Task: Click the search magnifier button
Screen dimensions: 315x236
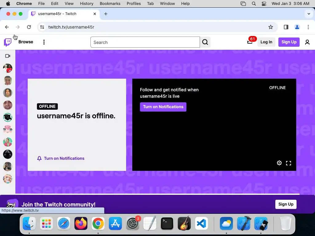Action: pyautogui.click(x=205, y=42)
